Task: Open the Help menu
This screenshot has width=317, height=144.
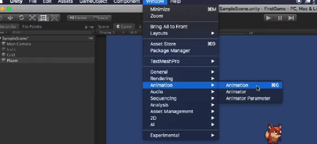Action: [175, 2]
